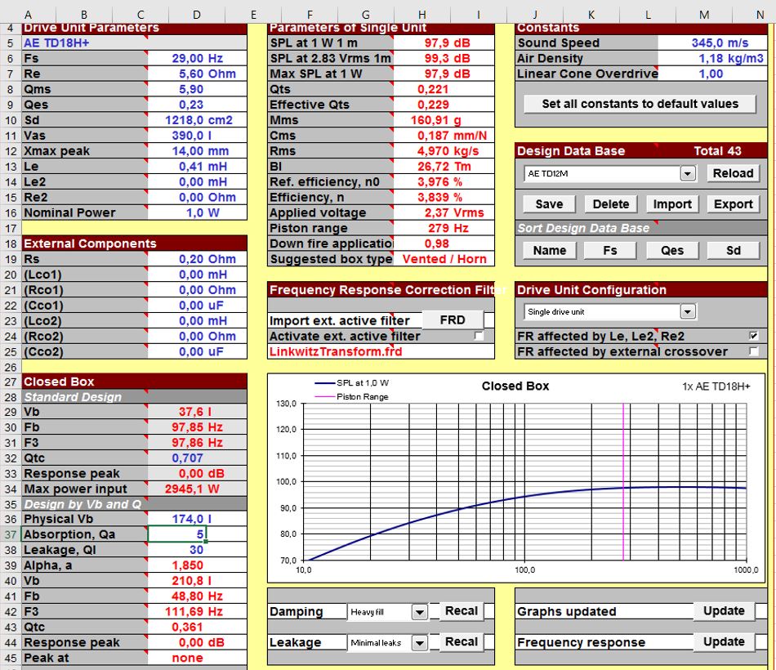Activate ext. active filter checkbox

coord(480,335)
